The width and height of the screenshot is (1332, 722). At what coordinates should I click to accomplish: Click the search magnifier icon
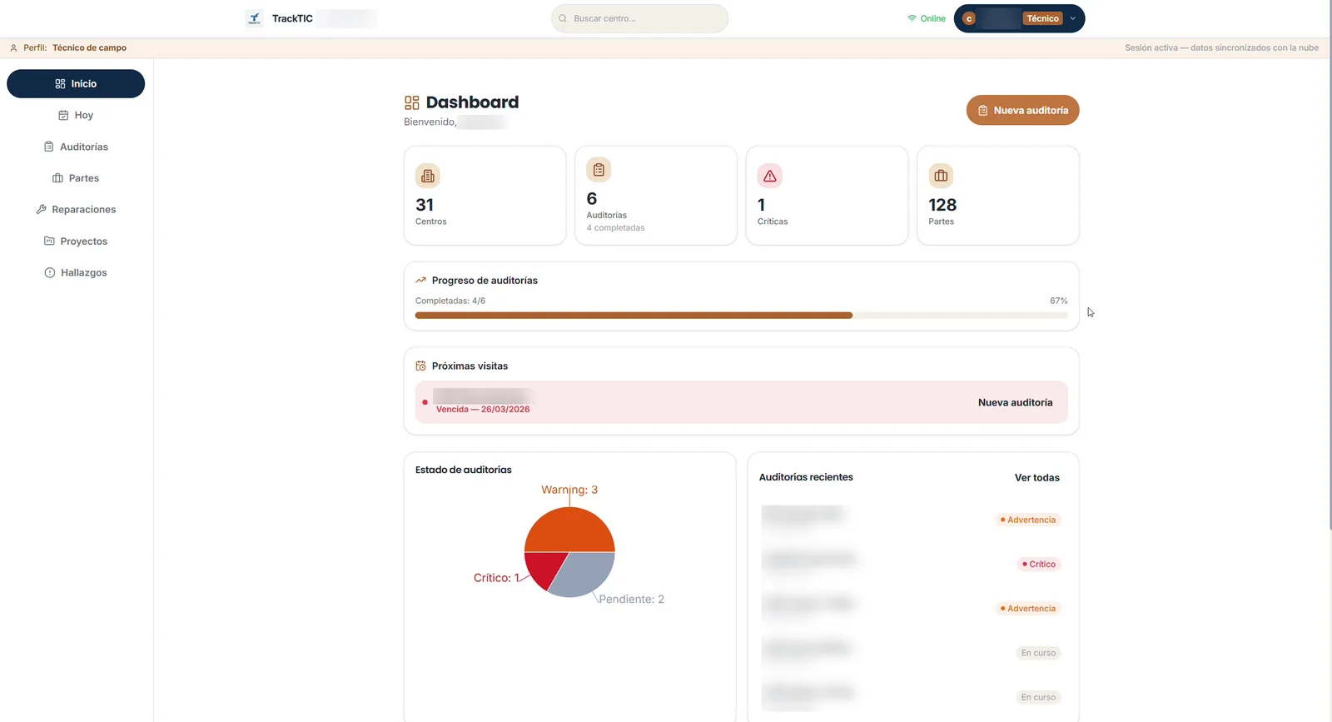563,18
